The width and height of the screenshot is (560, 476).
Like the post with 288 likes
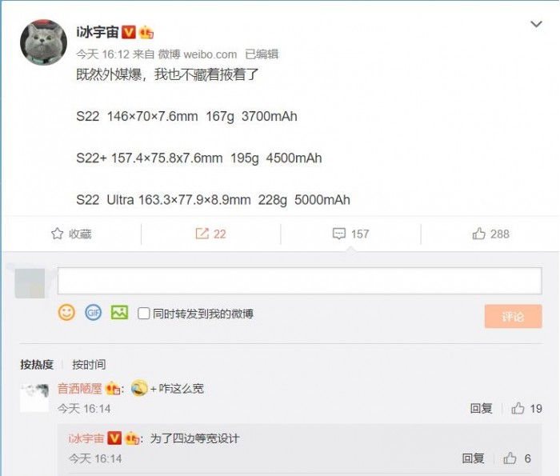pyautogui.click(x=479, y=234)
